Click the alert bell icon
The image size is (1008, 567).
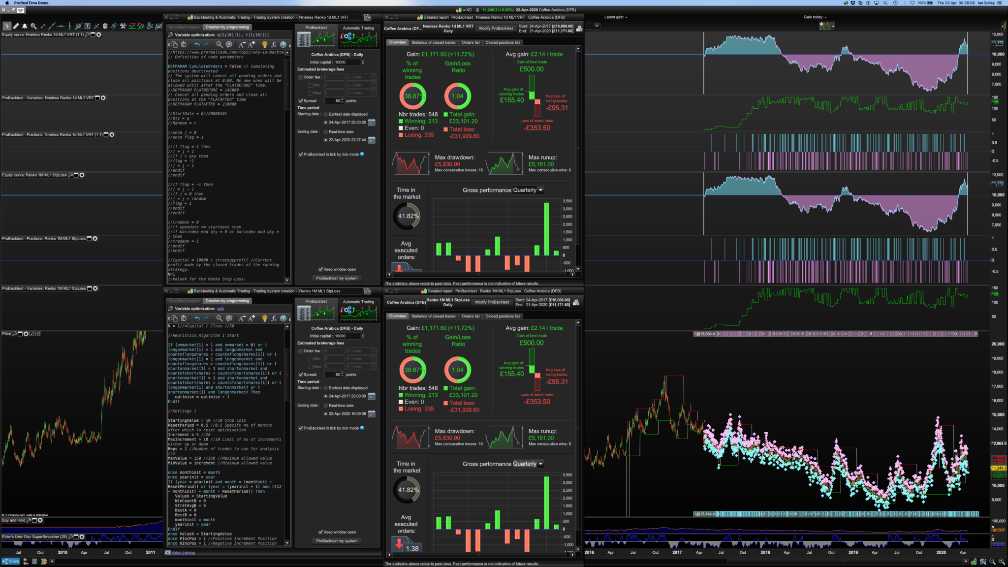(25, 26)
